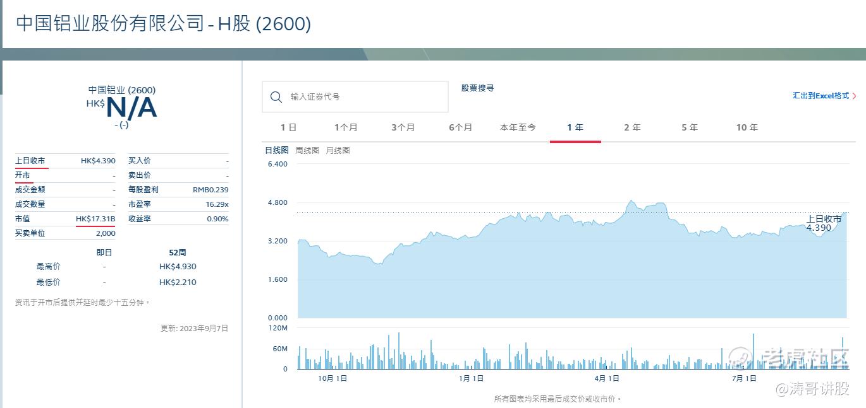Switch to 周线图 weekly chart
The height and width of the screenshot is (408, 866).
pyautogui.click(x=307, y=151)
